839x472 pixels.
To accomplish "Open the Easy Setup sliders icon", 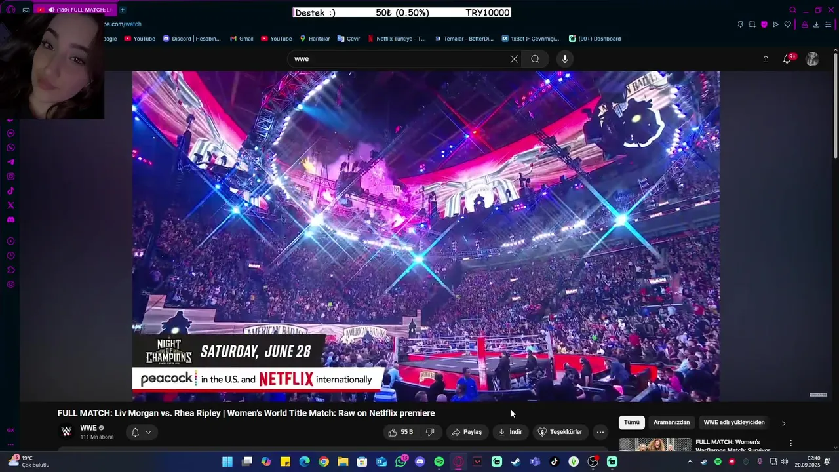I will [x=828, y=24].
